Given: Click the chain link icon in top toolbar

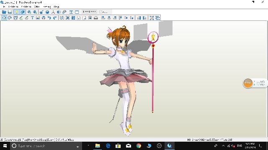Looking at the screenshot, I should 64,12.
